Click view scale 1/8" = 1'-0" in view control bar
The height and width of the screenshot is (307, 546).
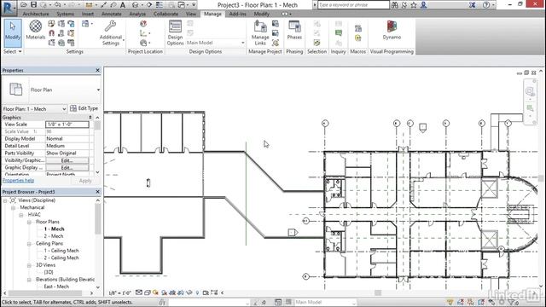pos(119,293)
